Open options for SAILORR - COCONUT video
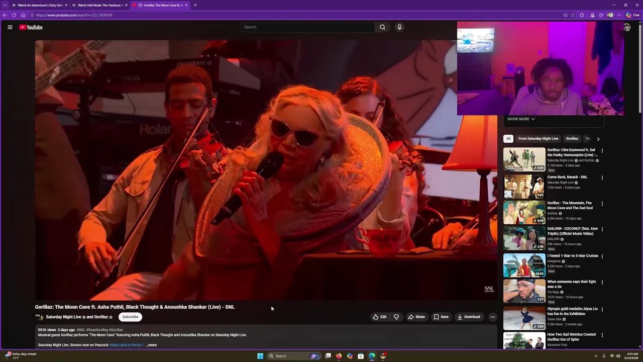Image resolution: width=643 pixels, height=362 pixels. [602, 229]
